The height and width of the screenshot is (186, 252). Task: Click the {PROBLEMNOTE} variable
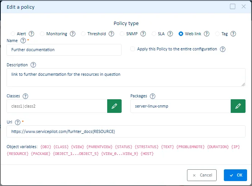[190, 147]
